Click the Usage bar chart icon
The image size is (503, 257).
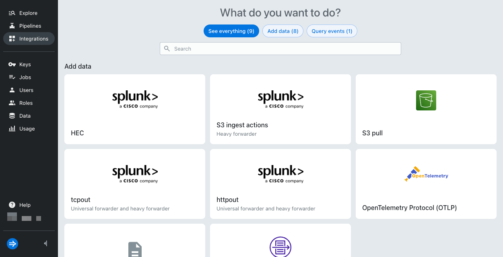[12, 128]
